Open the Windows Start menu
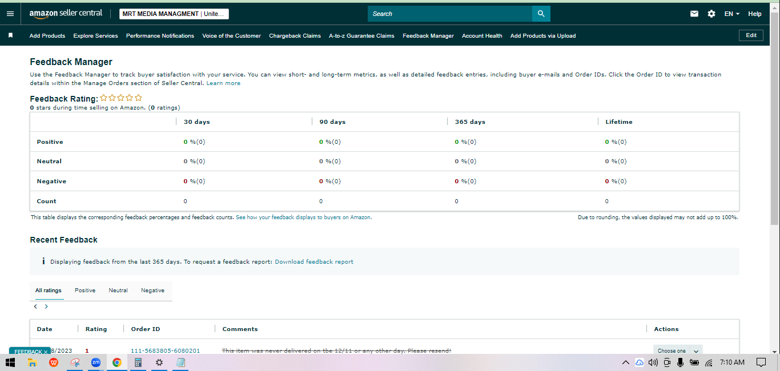 pos(10,362)
